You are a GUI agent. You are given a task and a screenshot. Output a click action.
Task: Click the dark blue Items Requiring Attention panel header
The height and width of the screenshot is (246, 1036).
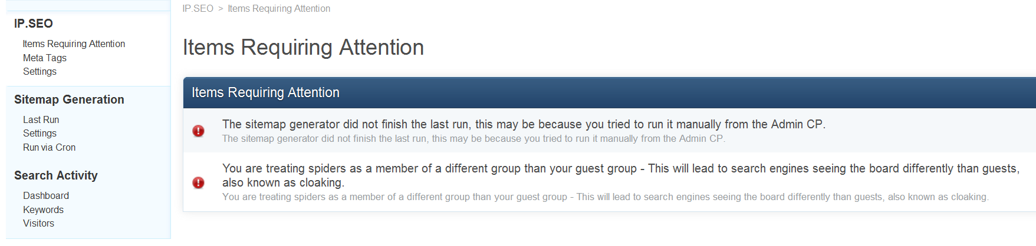tap(265, 92)
